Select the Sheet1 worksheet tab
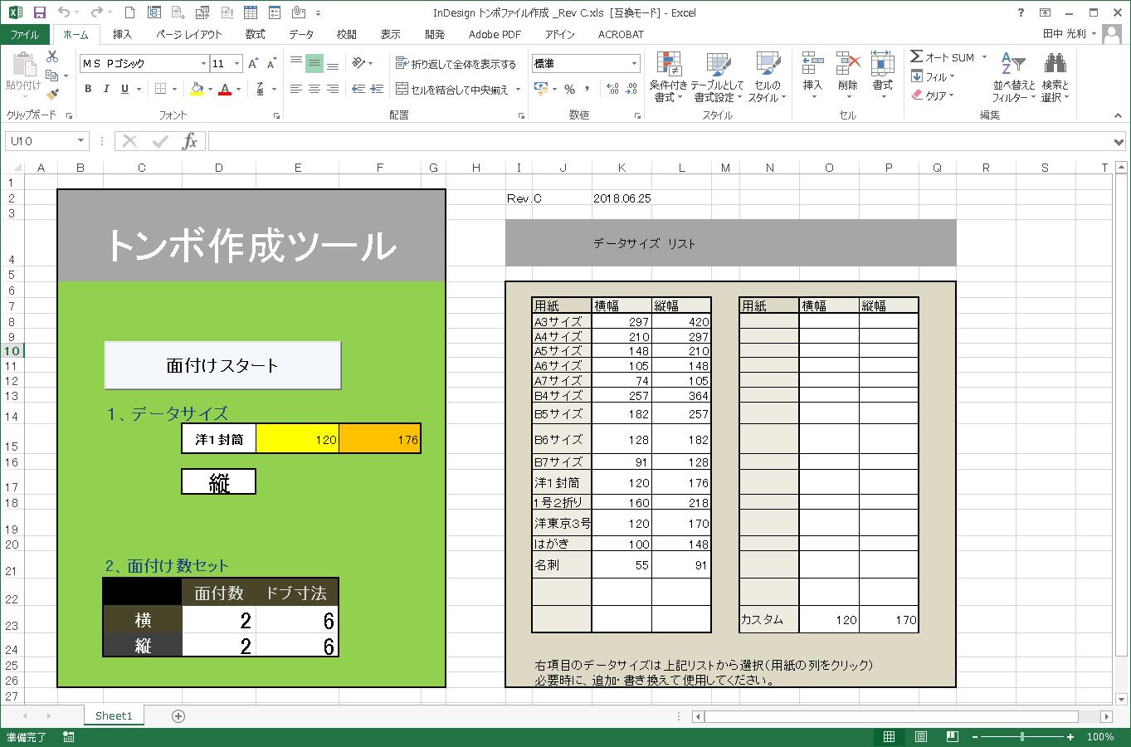 click(114, 715)
